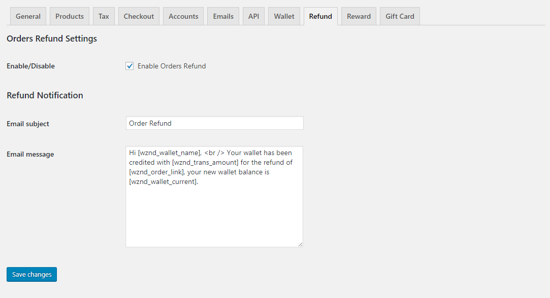This screenshot has width=550, height=298.
Task: Open the Gift Card tab
Action: point(400,16)
